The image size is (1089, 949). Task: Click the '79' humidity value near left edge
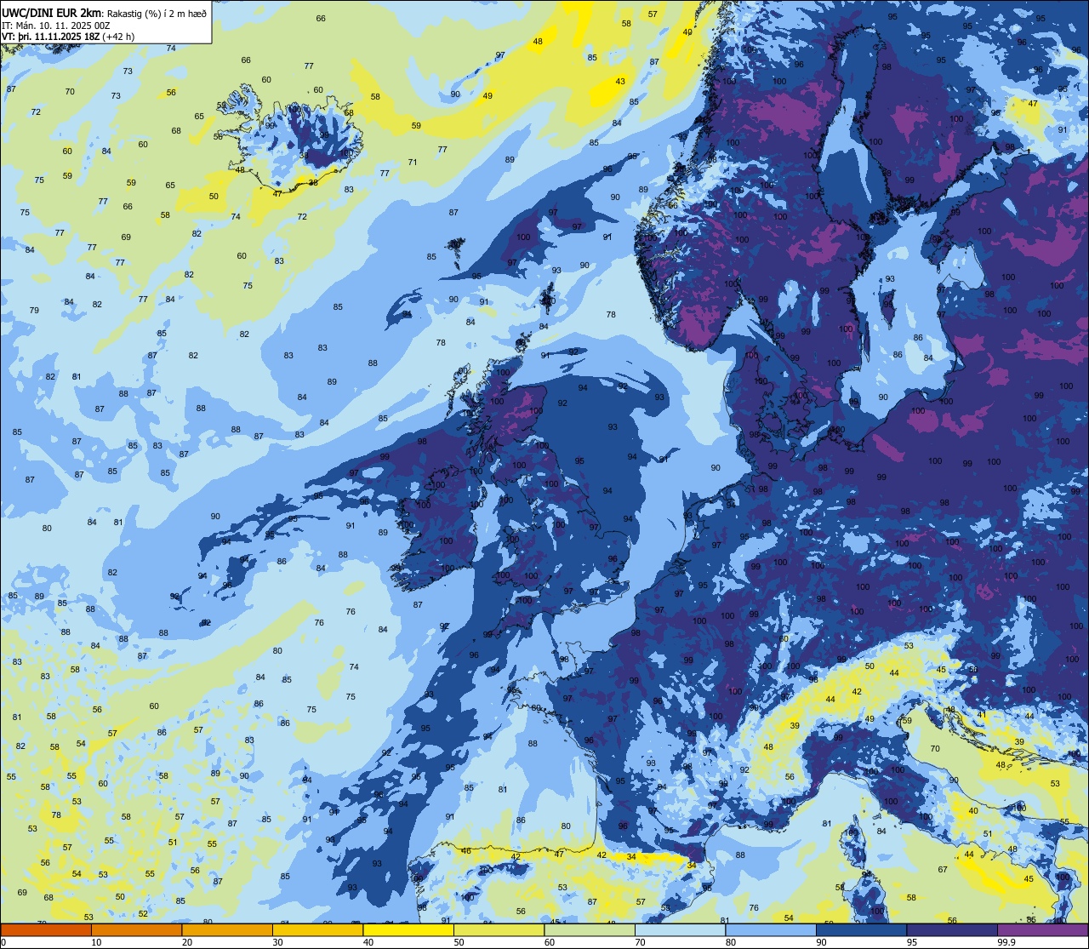34,310
